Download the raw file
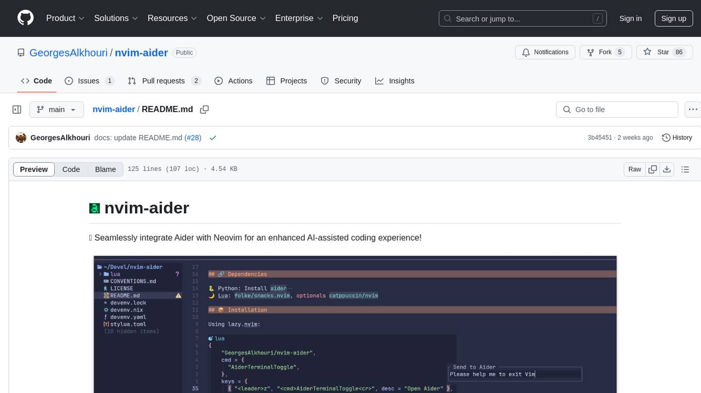 666,169
